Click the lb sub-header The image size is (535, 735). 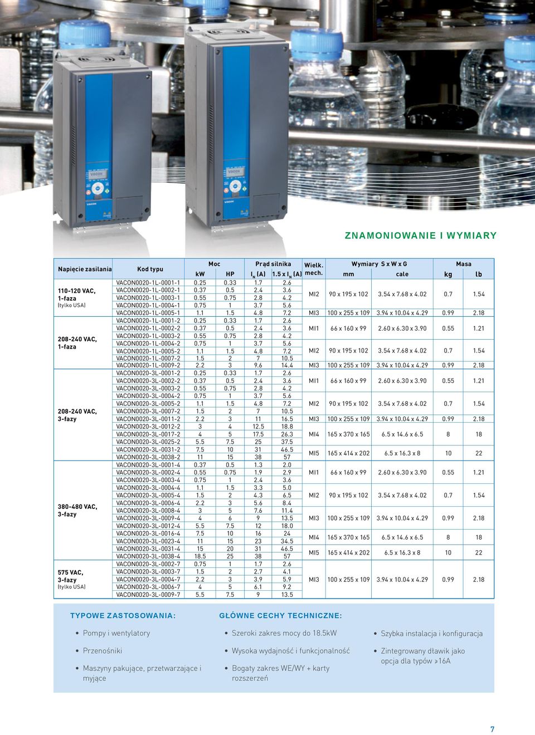(479, 275)
